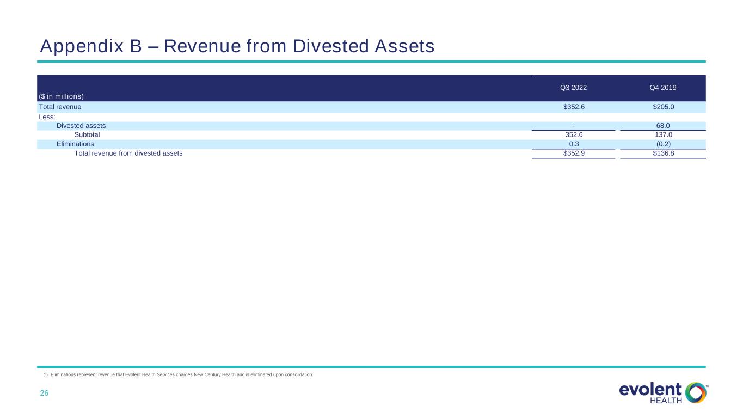Viewport: 743px width, 418px height.
Task: Click the 'Subtotal' row label
Action: 87,134
